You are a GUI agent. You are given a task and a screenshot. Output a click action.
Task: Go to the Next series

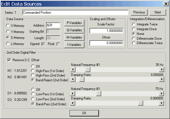click(157, 12)
